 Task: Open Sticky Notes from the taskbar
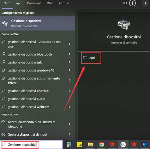point(80,145)
